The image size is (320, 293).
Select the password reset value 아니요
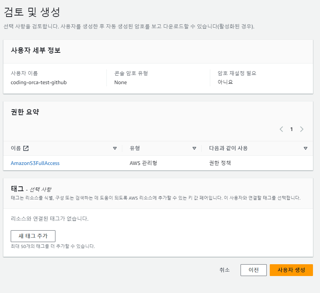(x=225, y=82)
